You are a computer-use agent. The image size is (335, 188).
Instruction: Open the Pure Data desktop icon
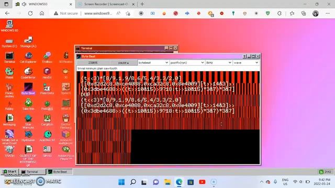[x=47, y=89]
